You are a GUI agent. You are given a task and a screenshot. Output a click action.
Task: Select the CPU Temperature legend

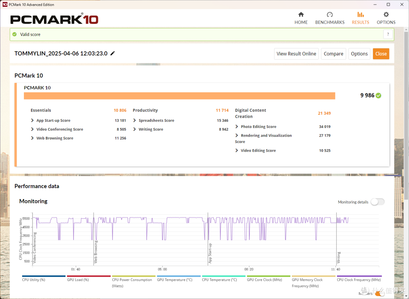[x=223, y=279]
